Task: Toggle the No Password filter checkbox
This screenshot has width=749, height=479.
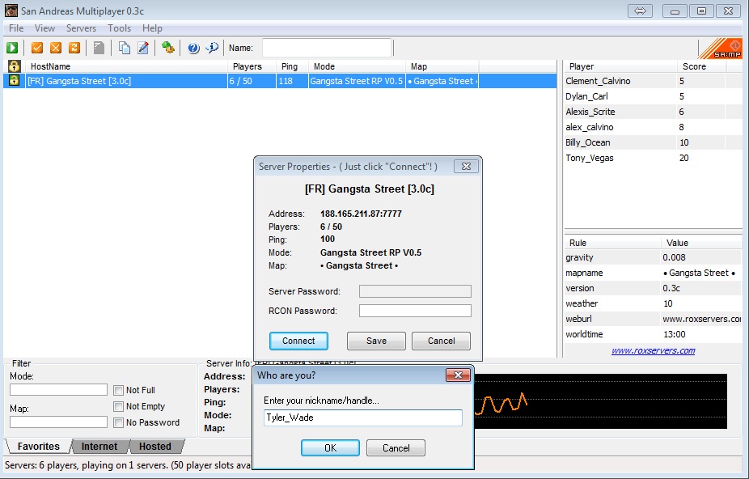Action: point(118,423)
